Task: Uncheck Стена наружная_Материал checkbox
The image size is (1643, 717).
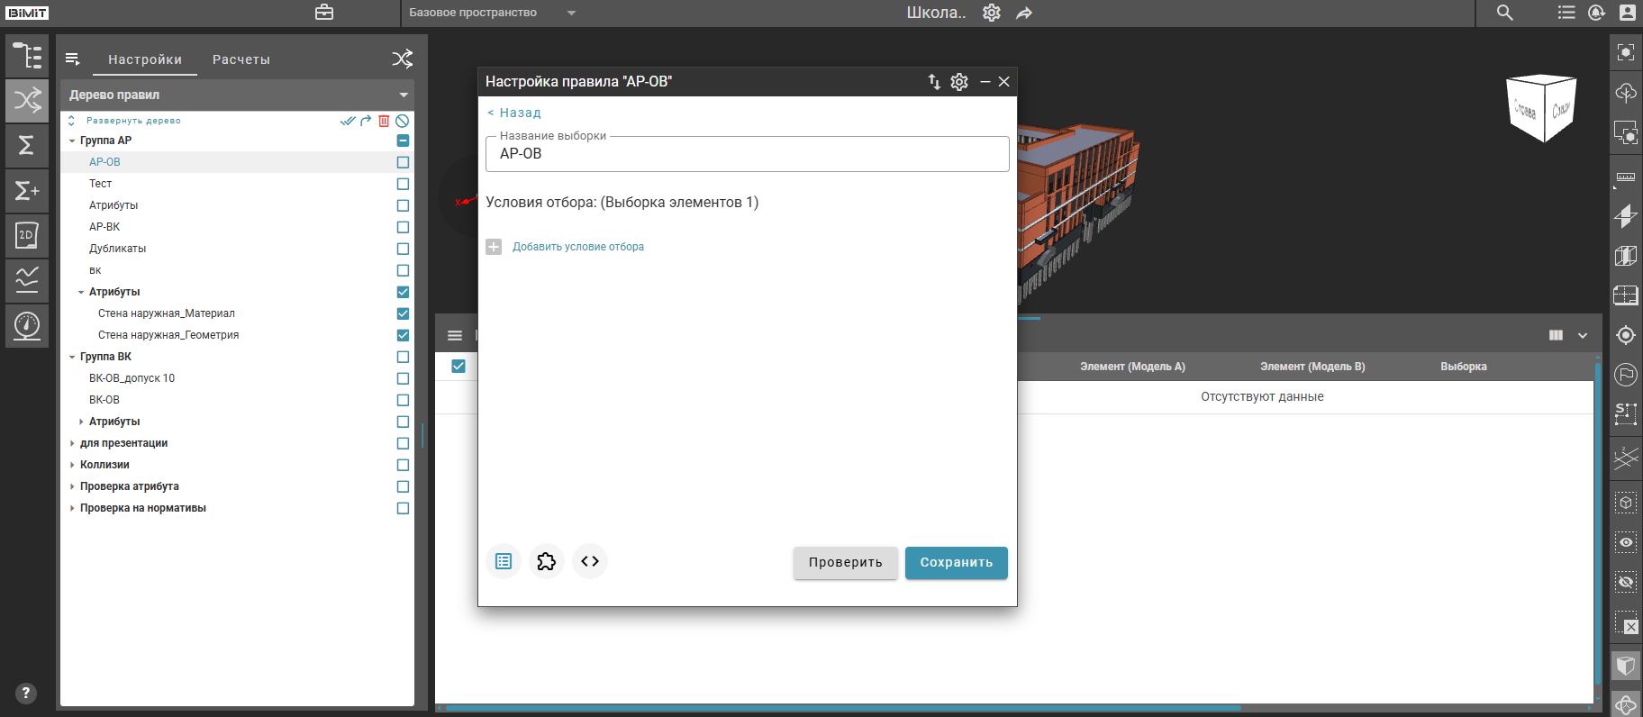Action: 403,313
